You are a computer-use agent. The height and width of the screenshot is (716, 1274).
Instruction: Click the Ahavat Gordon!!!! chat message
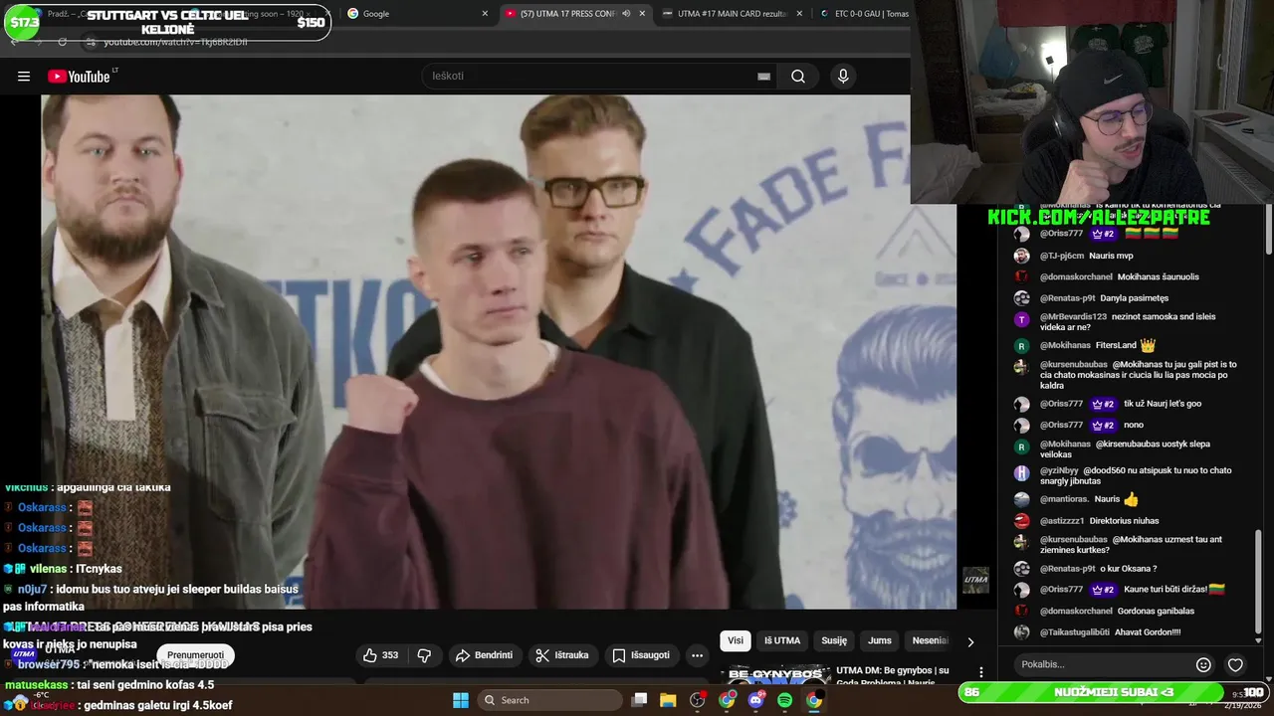[1149, 631]
